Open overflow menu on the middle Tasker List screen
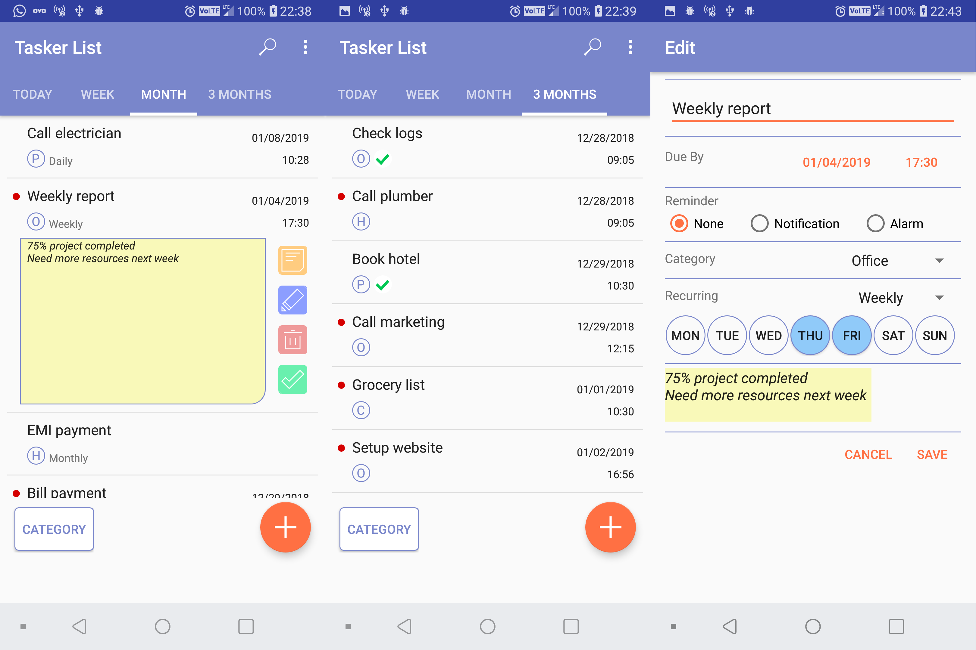Image resolution: width=976 pixels, height=650 pixels. (630, 47)
